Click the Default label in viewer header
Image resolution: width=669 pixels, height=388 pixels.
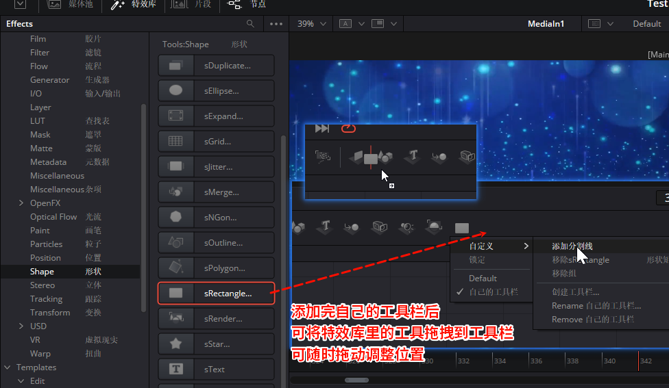(x=647, y=24)
